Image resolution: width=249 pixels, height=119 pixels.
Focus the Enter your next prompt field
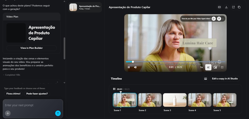(x=33, y=105)
